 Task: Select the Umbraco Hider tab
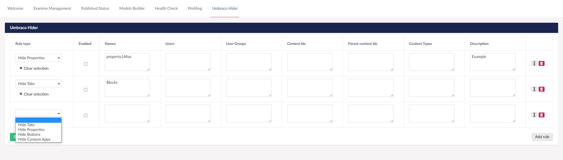pos(225,8)
